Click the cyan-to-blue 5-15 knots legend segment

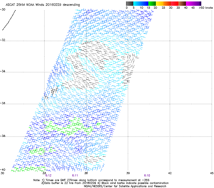pyautogui.click(x=141, y=3)
